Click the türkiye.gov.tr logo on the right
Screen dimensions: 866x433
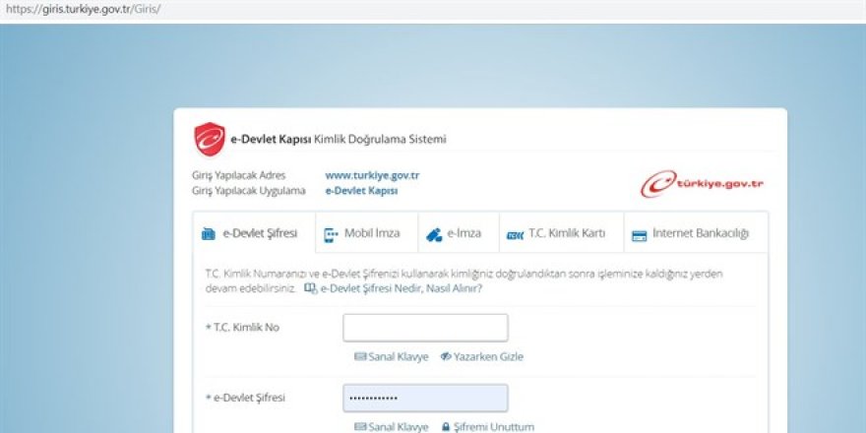(702, 183)
